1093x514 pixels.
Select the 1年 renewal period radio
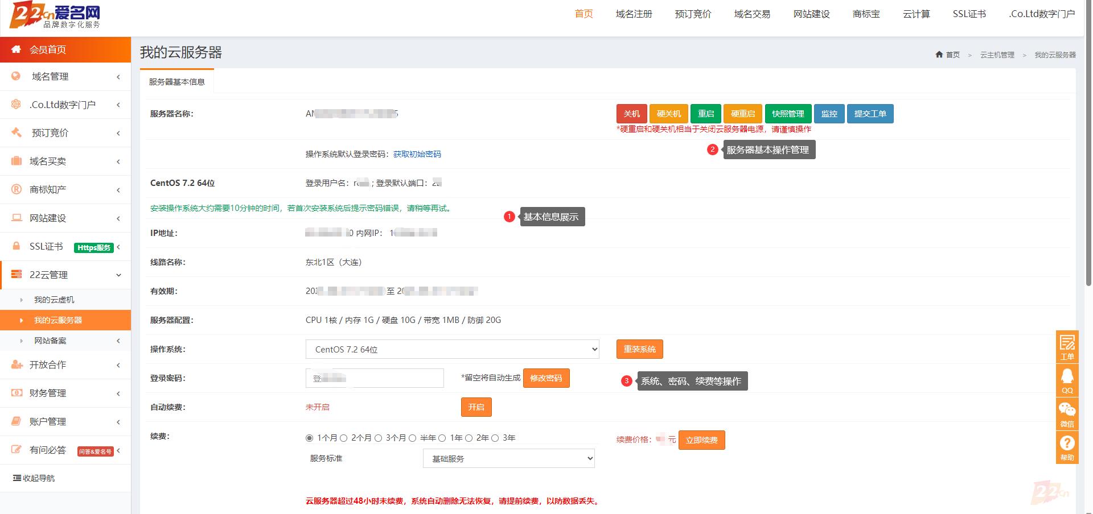[442, 438]
